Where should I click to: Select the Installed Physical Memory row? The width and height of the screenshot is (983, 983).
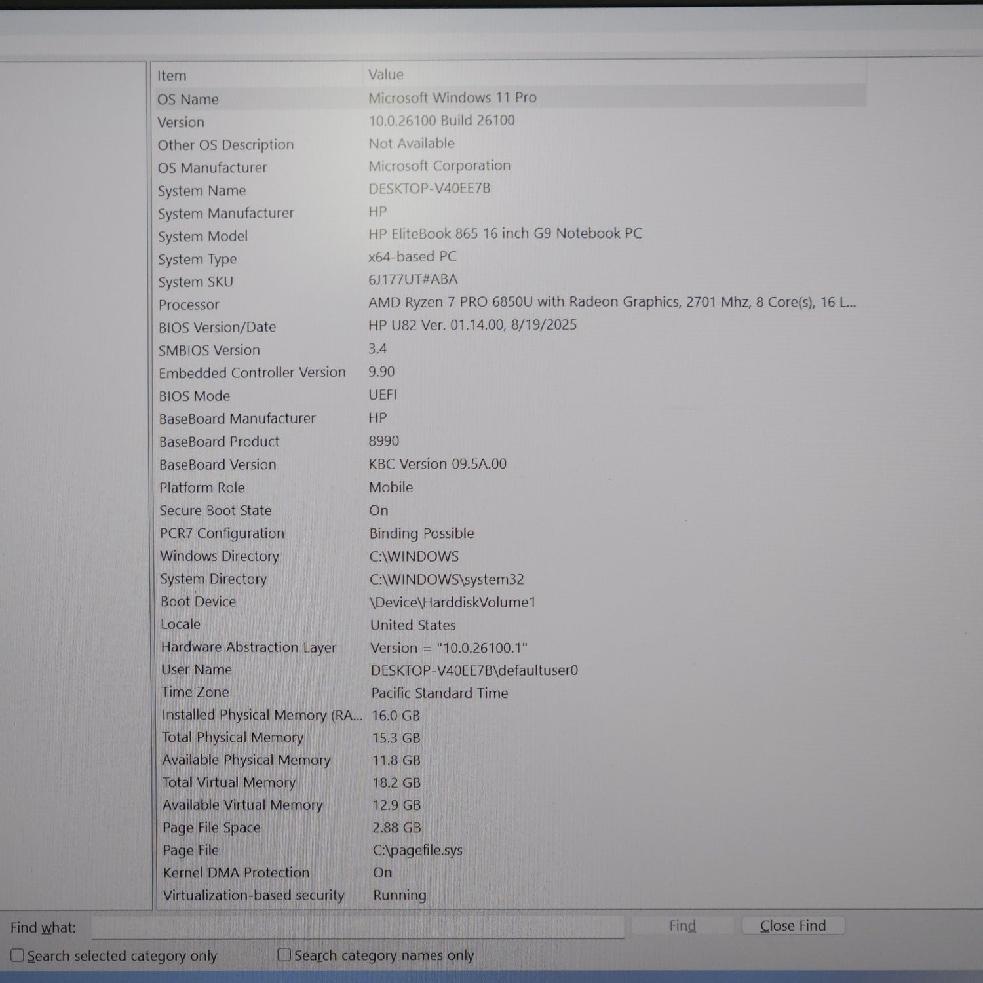tap(261, 715)
